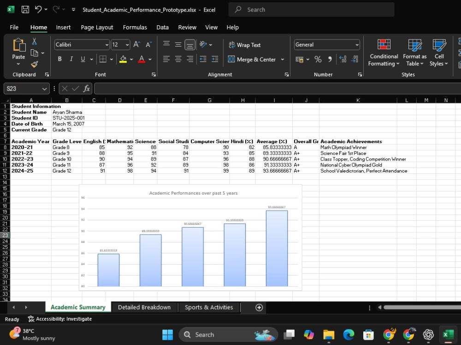Click the yellow Fill Color bucket
The width and height of the screenshot is (461, 345).
tap(123, 59)
